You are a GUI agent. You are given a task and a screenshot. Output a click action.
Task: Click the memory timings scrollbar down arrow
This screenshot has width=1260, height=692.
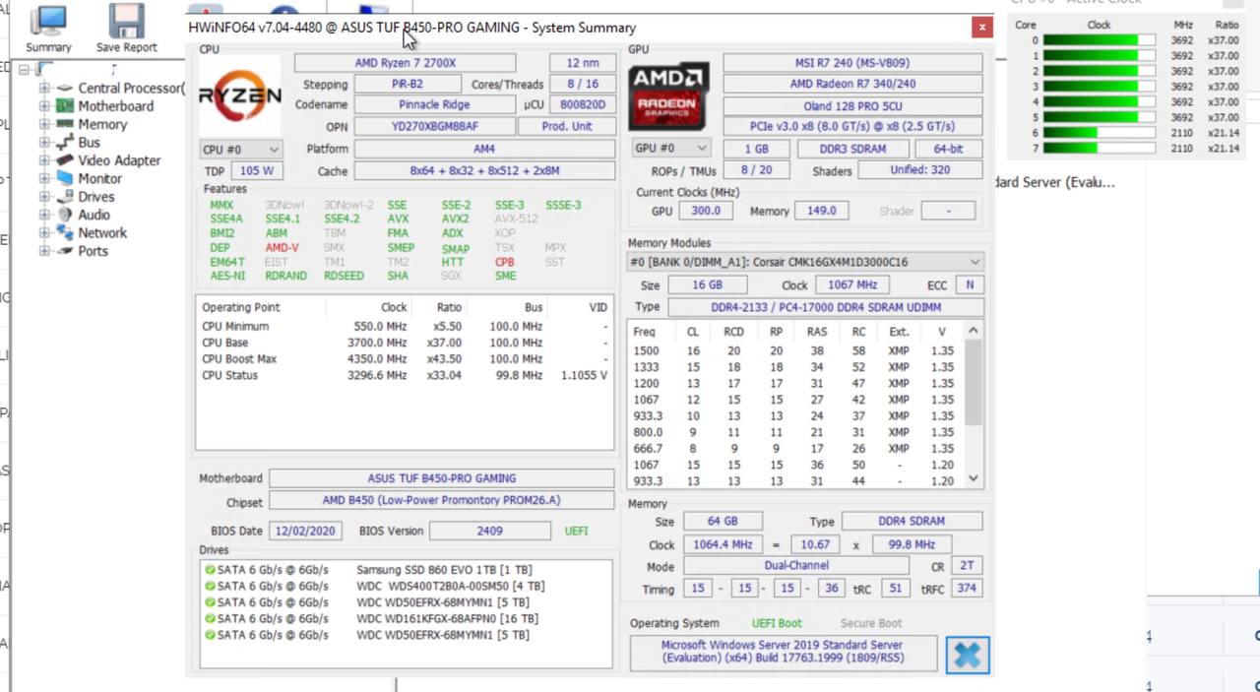pyautogui.click(x=974, y=478)
